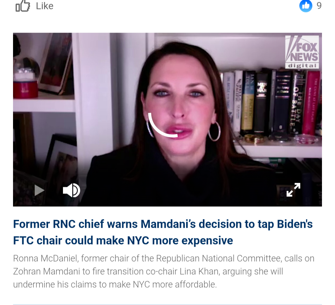
Task: Click the description starting "Ronna McDaniel, former chair"
Action: (164, 271)
